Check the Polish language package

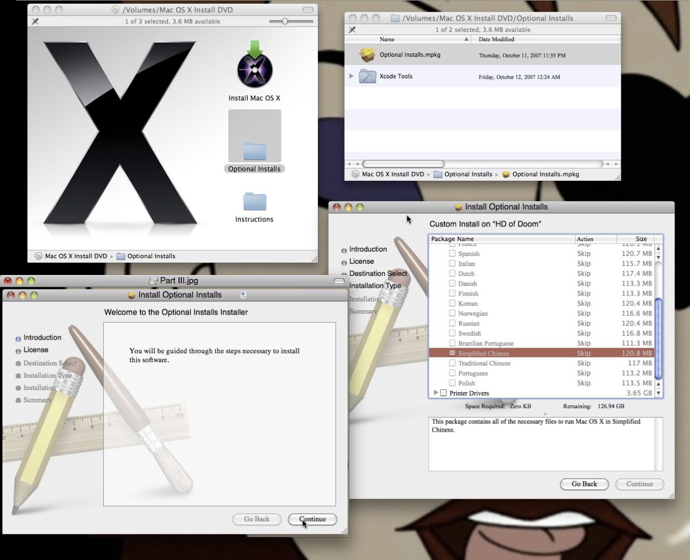coord(452,383)
